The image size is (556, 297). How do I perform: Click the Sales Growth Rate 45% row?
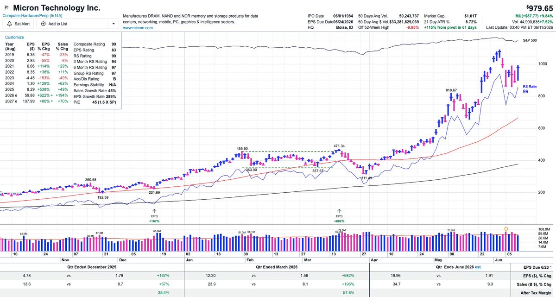click(95, 91)
